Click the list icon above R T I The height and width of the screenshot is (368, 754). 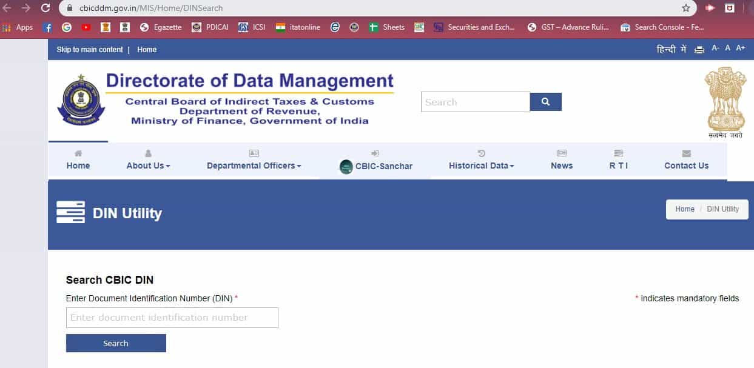pyautogui.click(x=619, y=153)
